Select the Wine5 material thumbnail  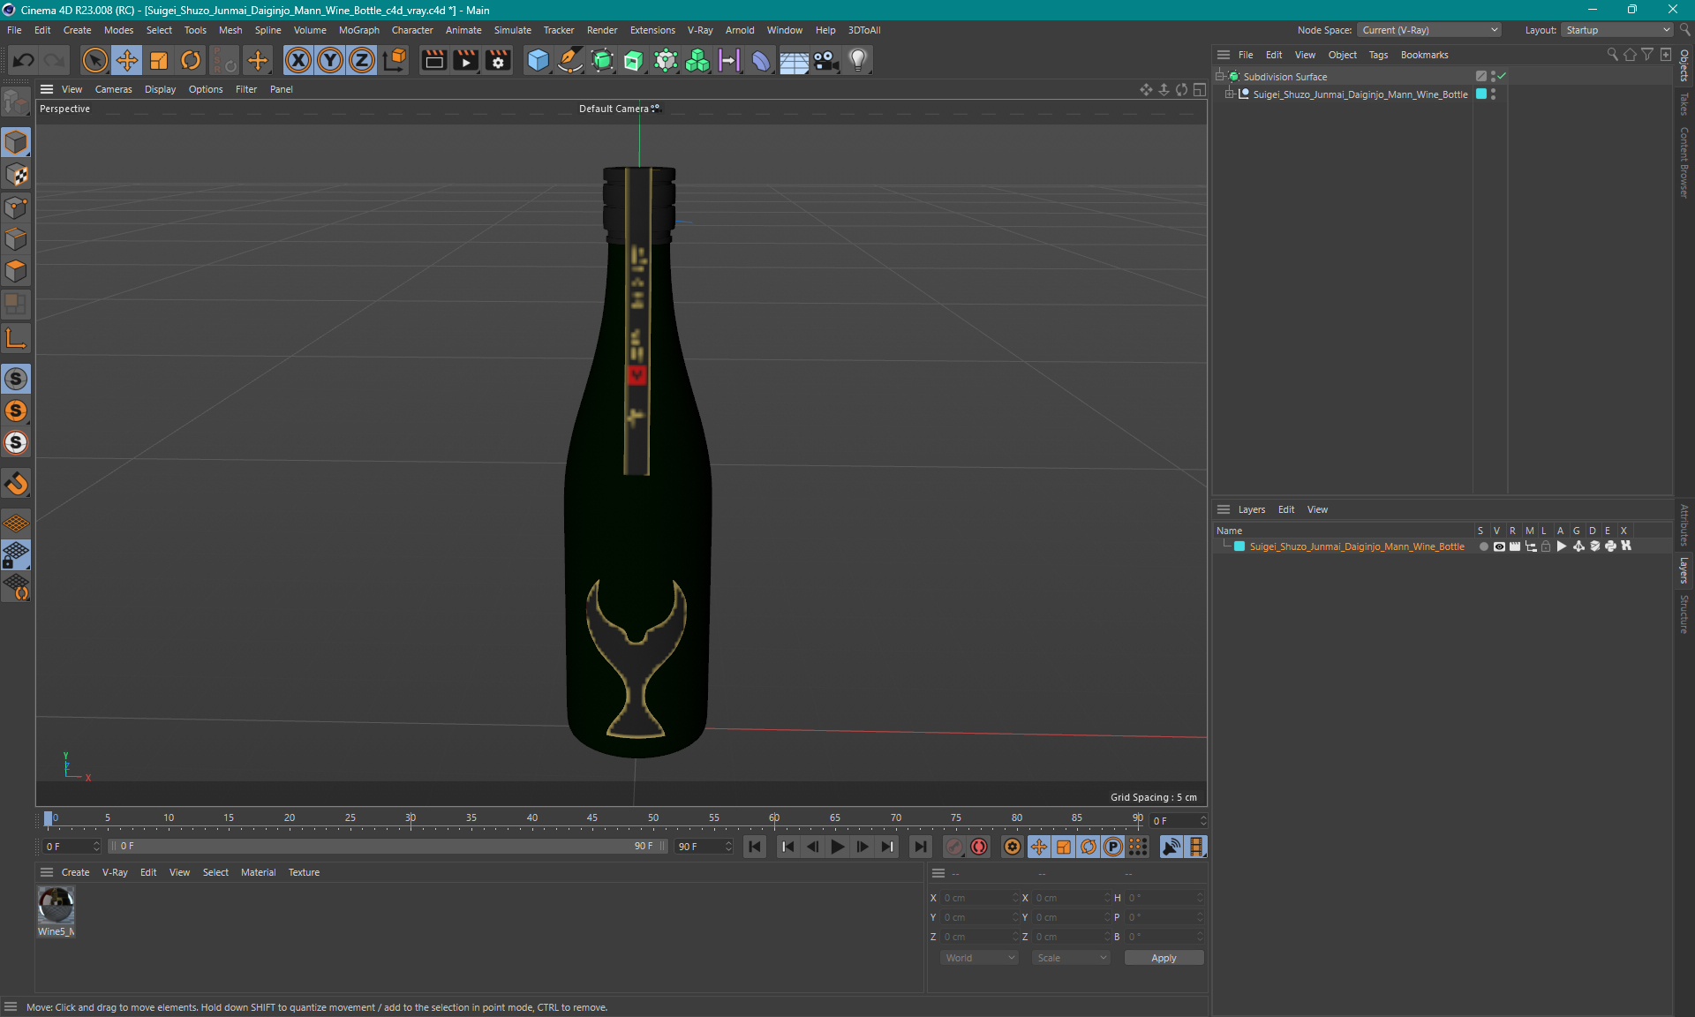pos(56,905)
